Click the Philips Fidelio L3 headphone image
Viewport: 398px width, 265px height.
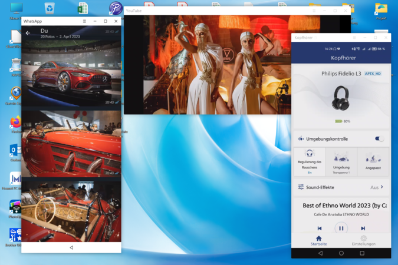[341, 98]
